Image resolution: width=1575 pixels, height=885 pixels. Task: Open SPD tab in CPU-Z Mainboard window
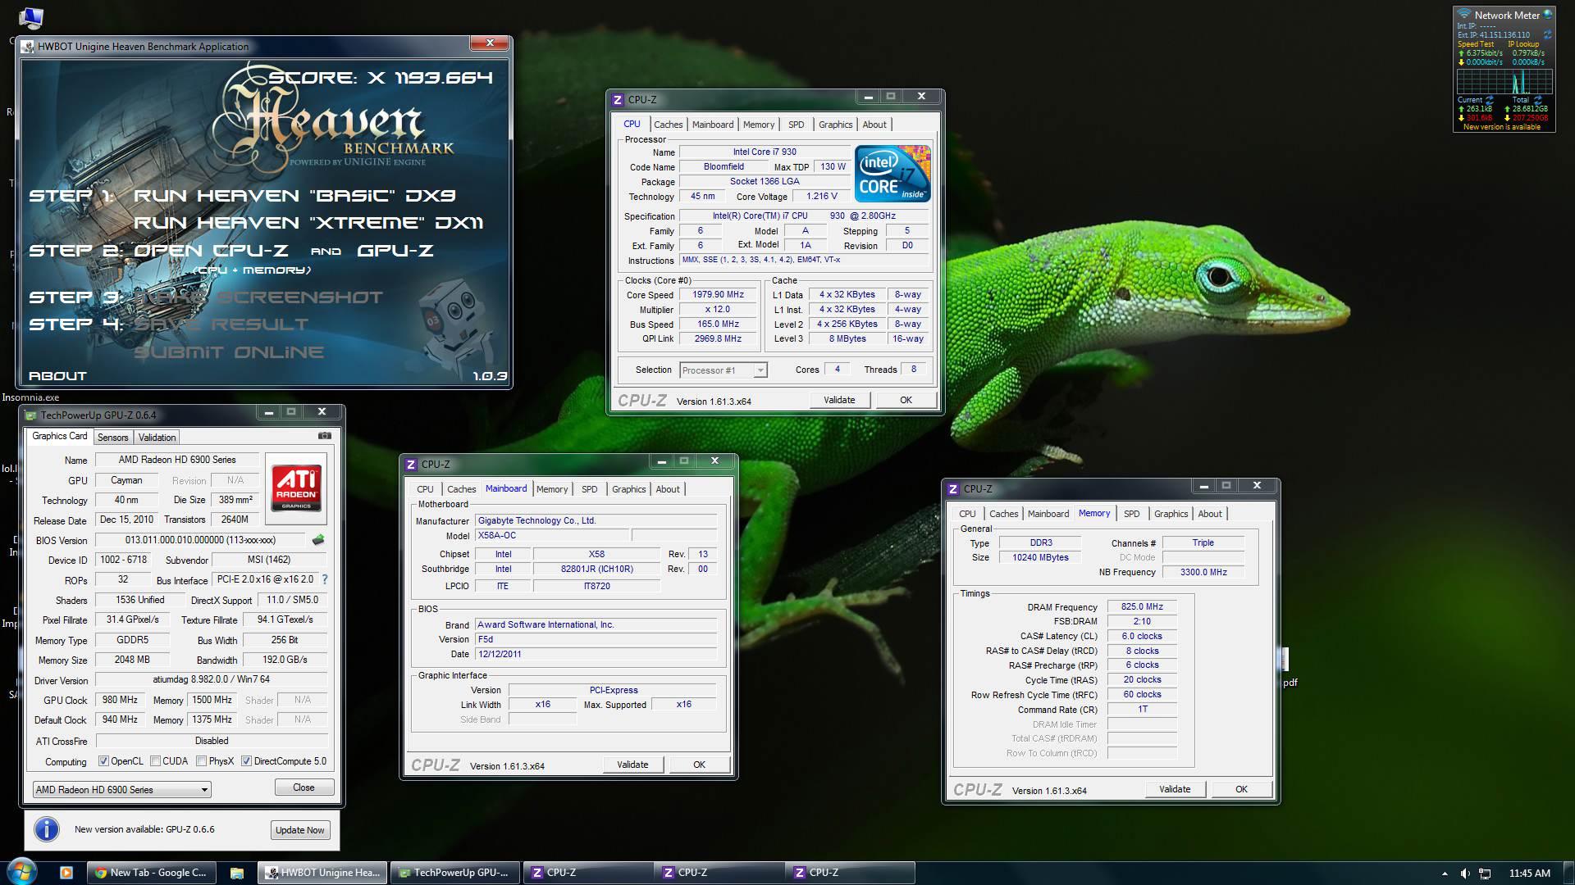click(x=590, y=489)
